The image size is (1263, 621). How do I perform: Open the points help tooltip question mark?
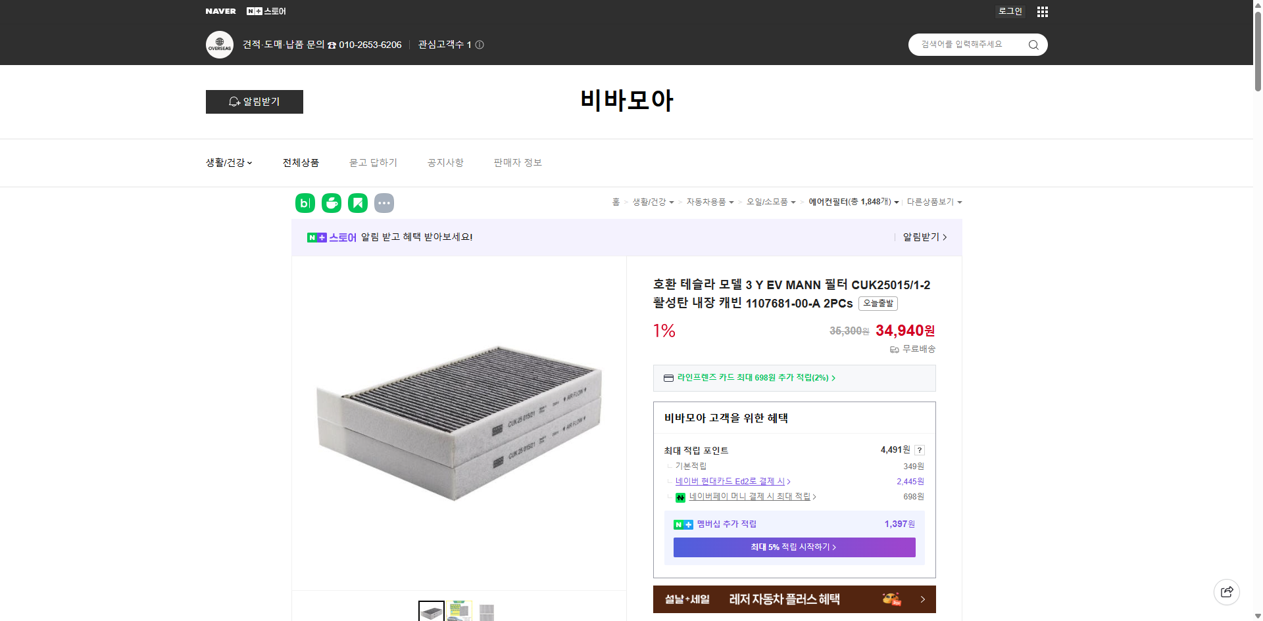[x=919, y=449]
